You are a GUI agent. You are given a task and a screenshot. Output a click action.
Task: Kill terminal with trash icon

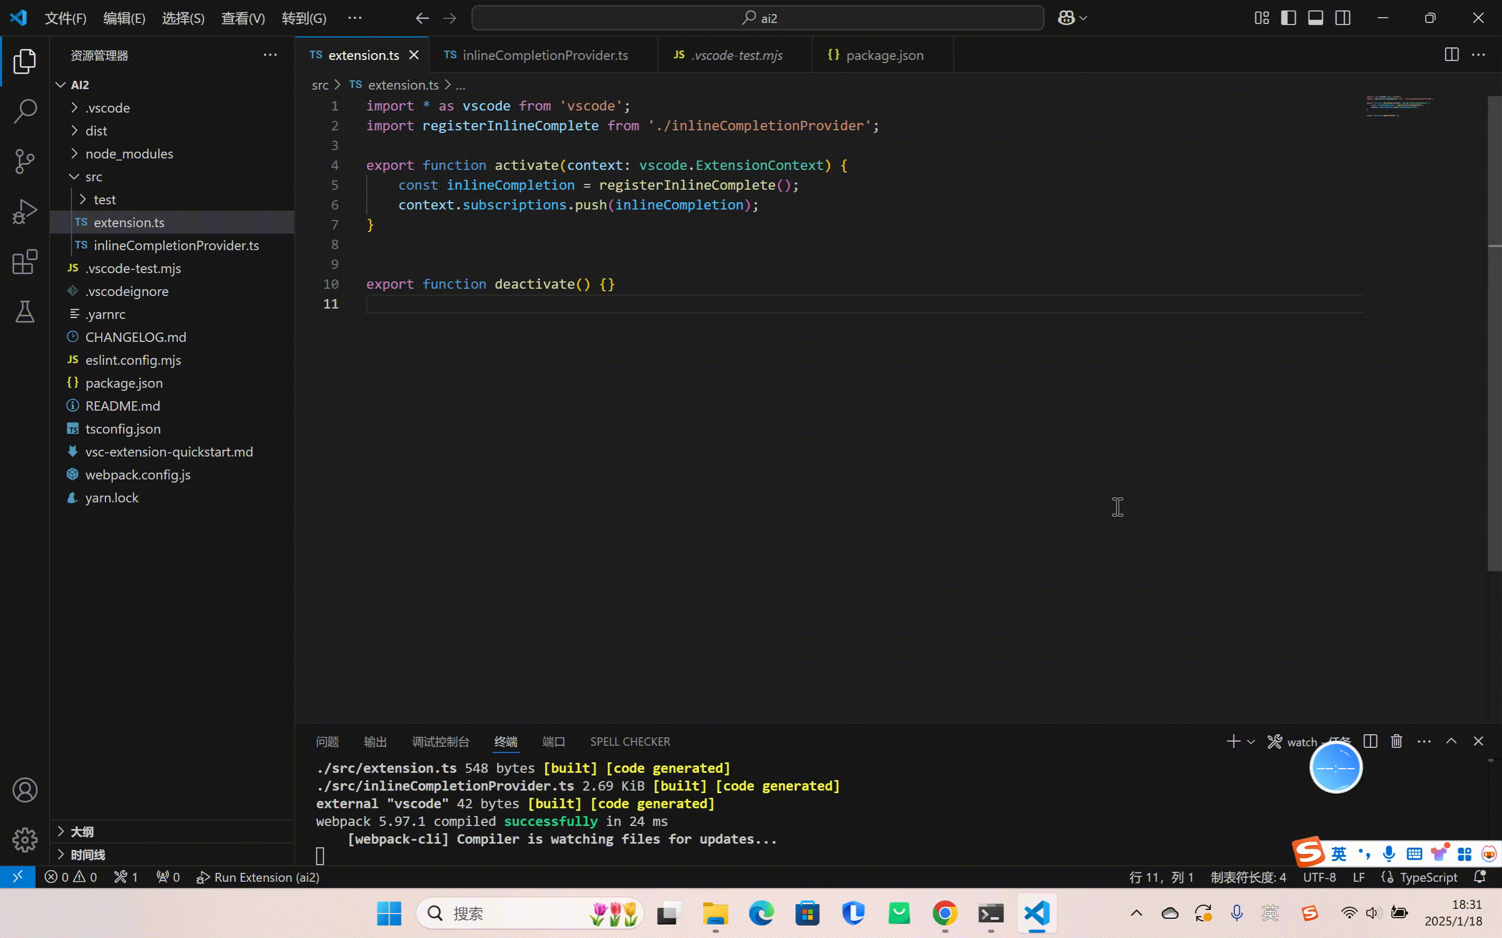(1397, 742)
